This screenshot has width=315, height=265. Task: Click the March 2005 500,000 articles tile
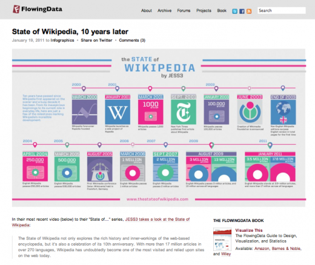pos(67,169)
